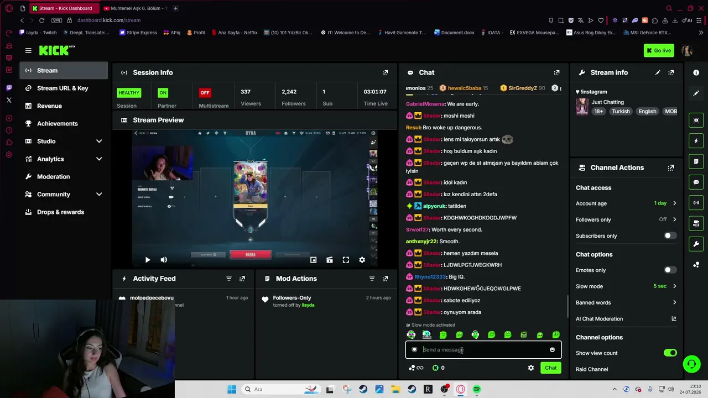The height and width of the screenshot is (398, 708).
Task: Open stream preview in mini player
Action: [313, 260]
